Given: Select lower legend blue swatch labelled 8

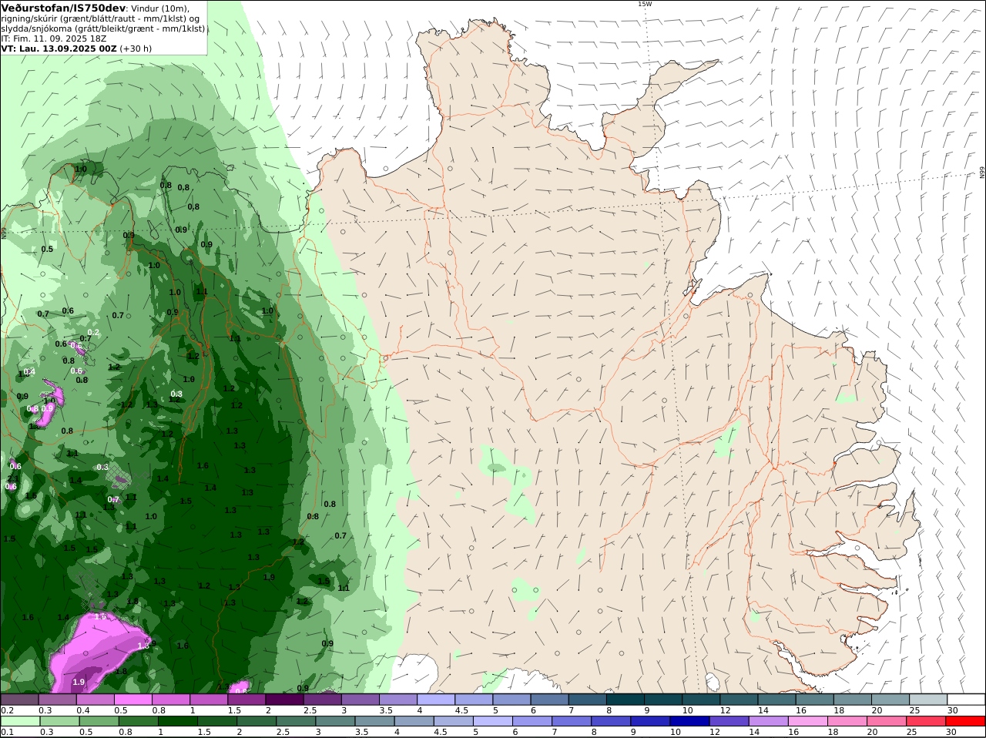Looking at the screenshot, I should coord(611,721).
